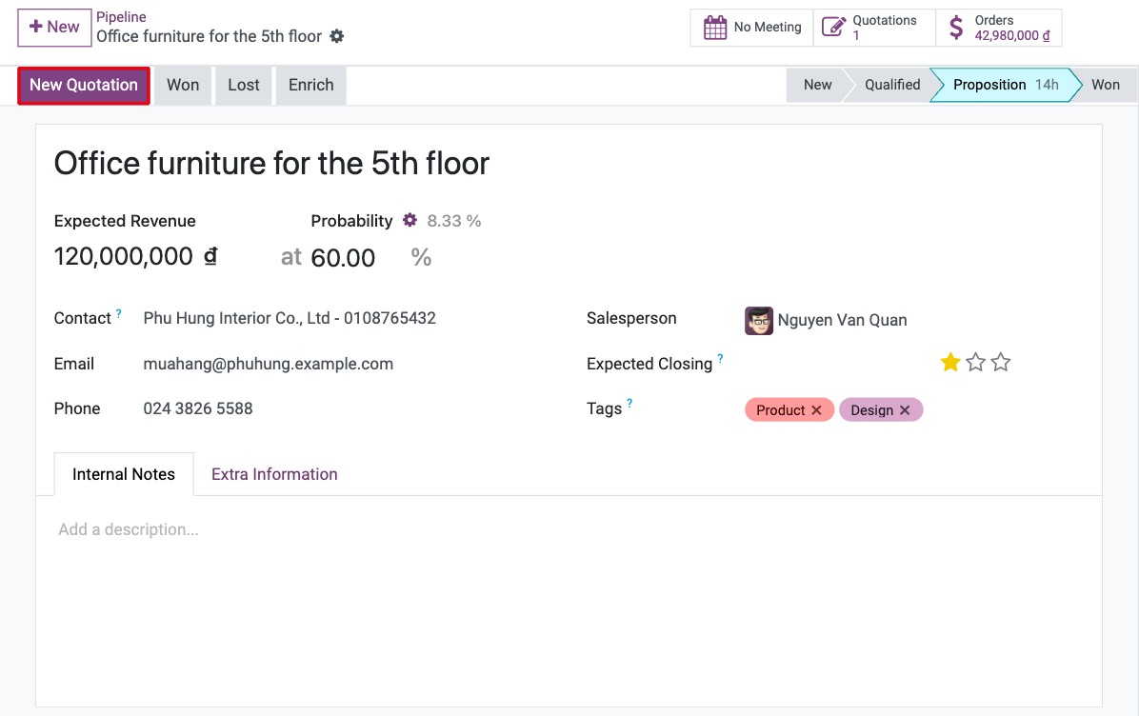Open the No Meeting calendar button
Viewport: 1139px width, 716px height.
(751, 28)
